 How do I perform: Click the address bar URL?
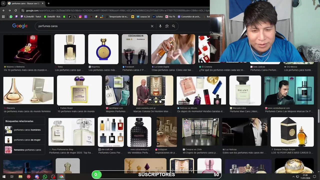point(117,10)
